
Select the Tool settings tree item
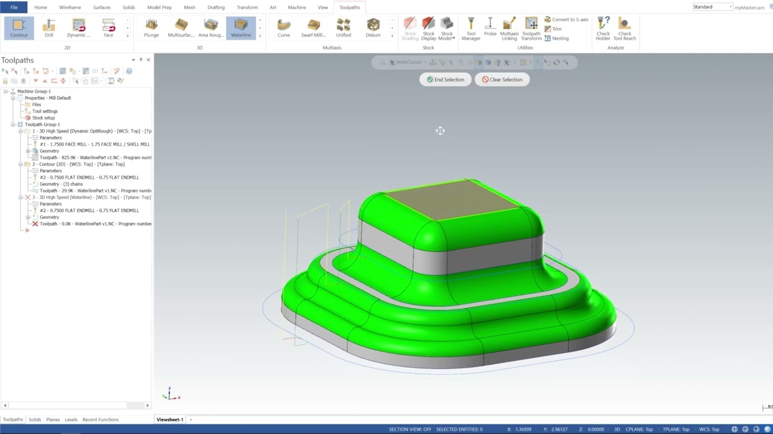pos(41,111)
